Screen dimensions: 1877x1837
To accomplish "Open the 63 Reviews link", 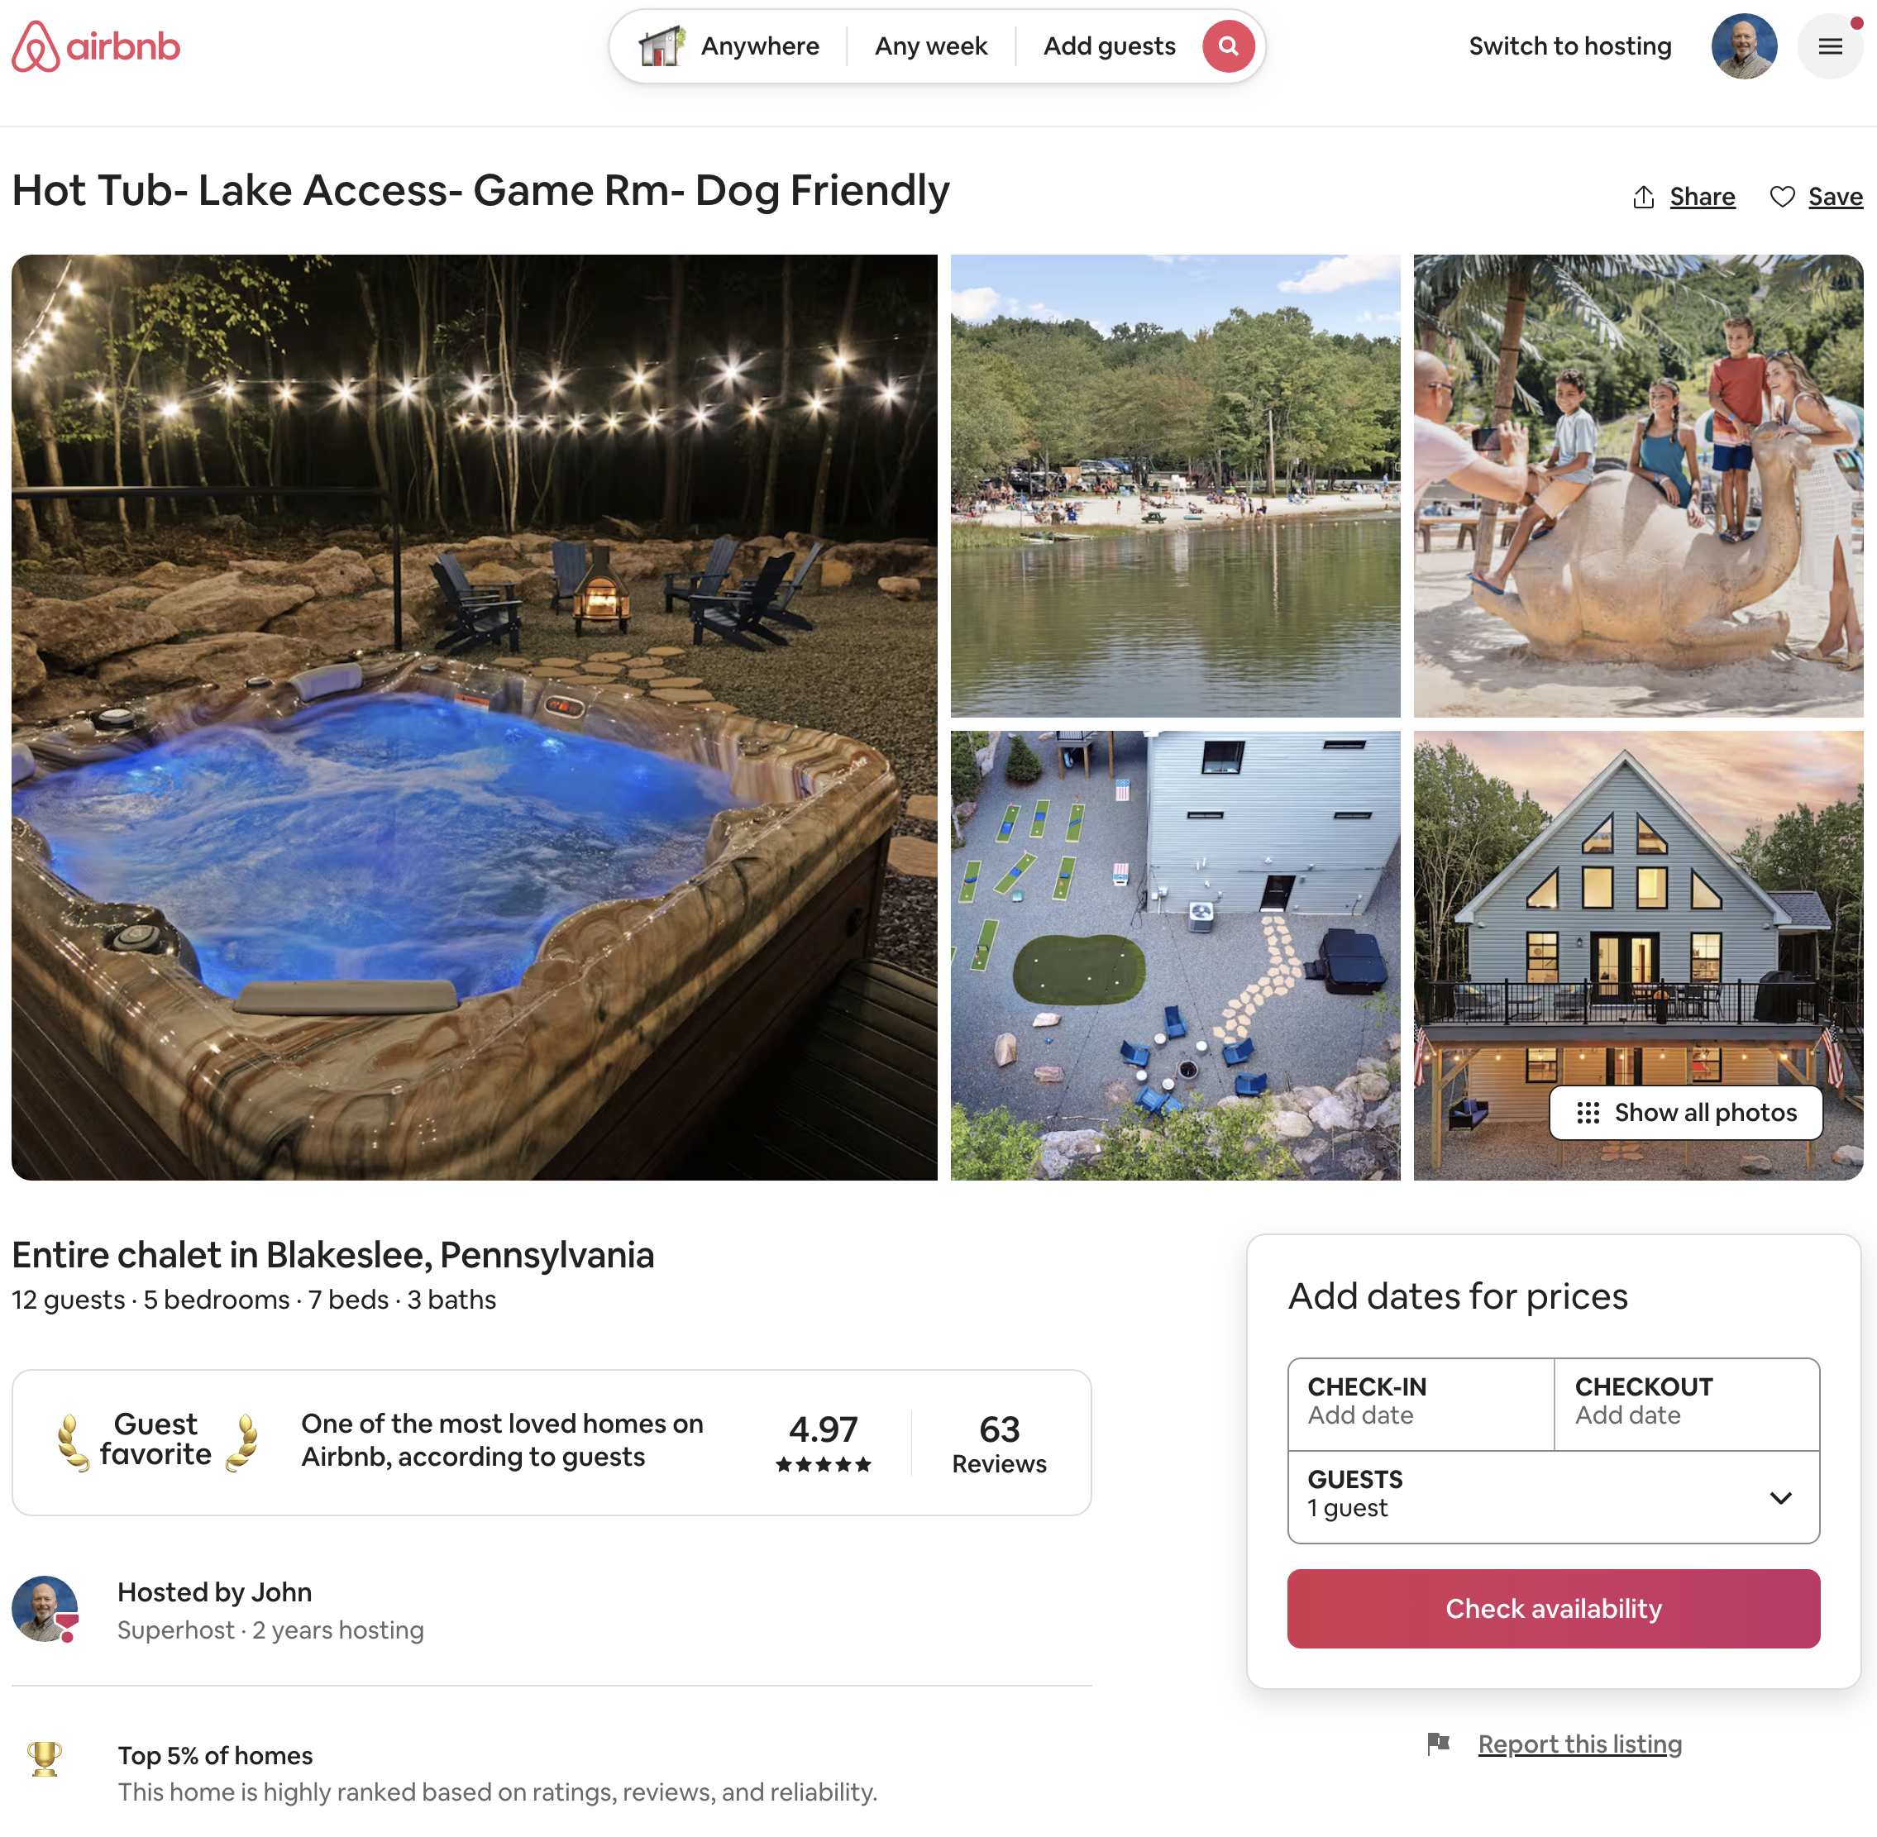I will pyautogui.click(x=999, y=1443).
